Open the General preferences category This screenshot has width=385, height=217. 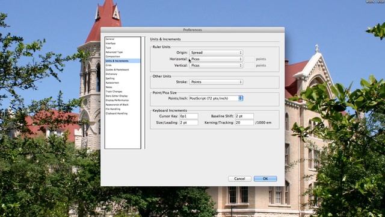click(110, 39)
